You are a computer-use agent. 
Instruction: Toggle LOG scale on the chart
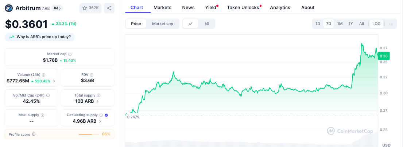click(376, 24)
